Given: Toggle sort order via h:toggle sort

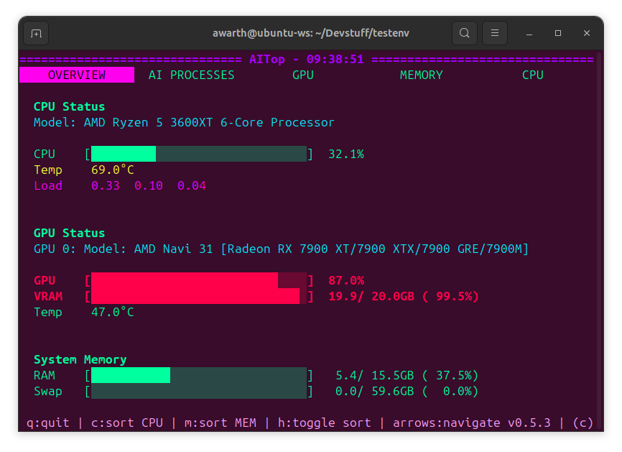Looking at the screenshot, I should point(325,423).
